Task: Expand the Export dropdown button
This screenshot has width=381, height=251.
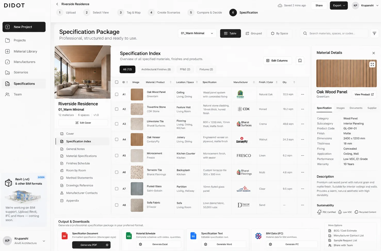Action: point(339,5)
